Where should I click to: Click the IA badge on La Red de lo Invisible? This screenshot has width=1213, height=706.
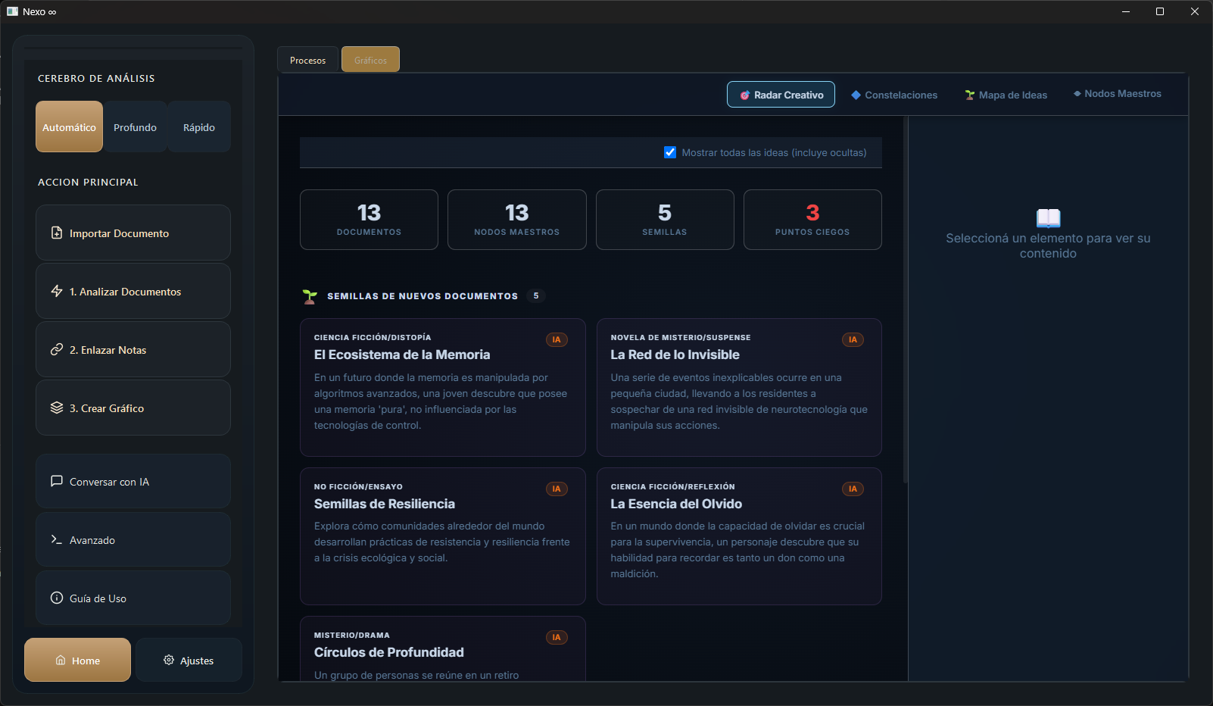(853, 339)
